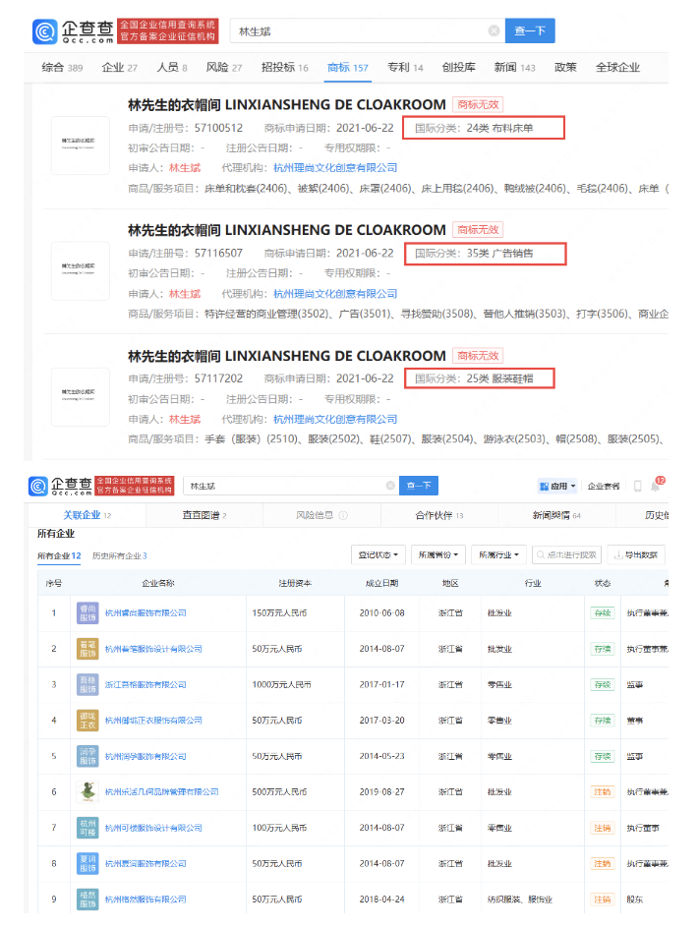This screenshot has width=698, height=928.
Task: Switch to the 合作伙伴 tab
Action: 438,515
